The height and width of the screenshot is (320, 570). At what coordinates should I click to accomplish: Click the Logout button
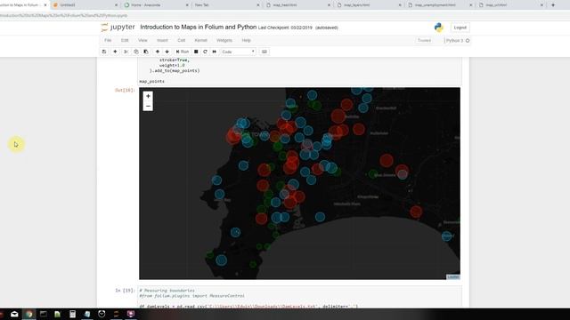pos(460,28)
